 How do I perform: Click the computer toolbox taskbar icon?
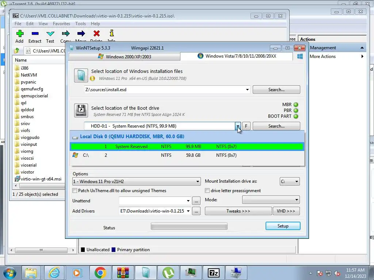[x=236, y=273]
